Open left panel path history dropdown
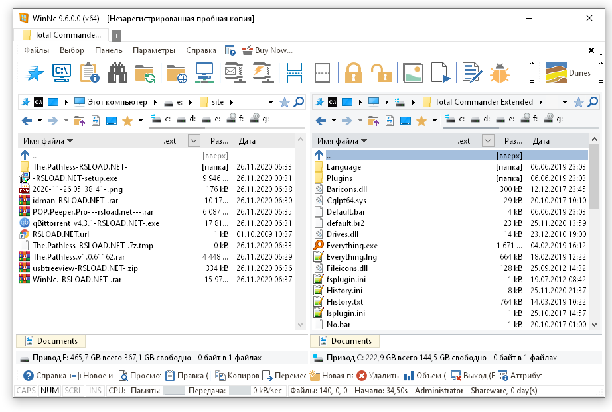 coord(270,102)
